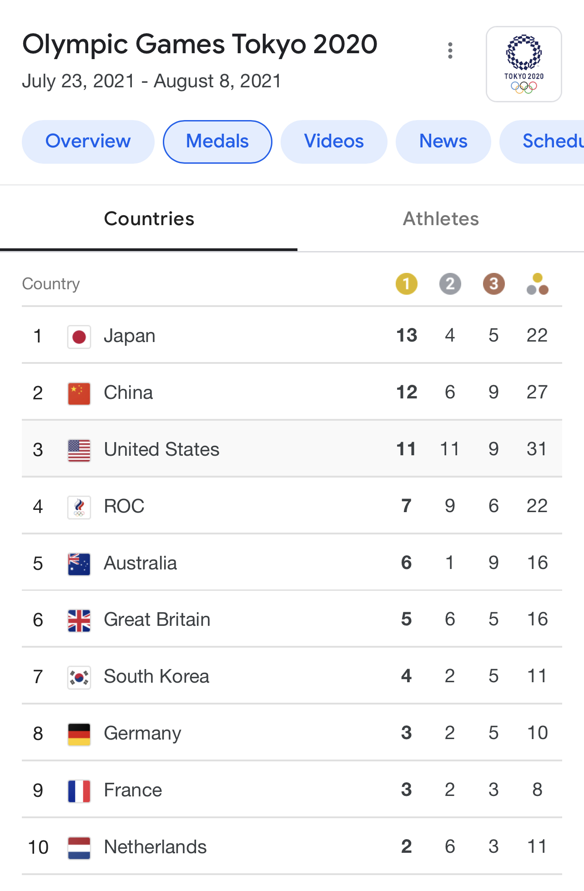Image resolution: width=584 pixels, height=891 pixels.
Task: Click the Netherlands flag icon
Action: coord(79,848)
